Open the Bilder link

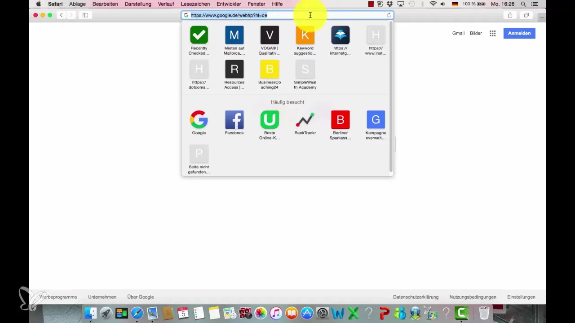[476, 33]
